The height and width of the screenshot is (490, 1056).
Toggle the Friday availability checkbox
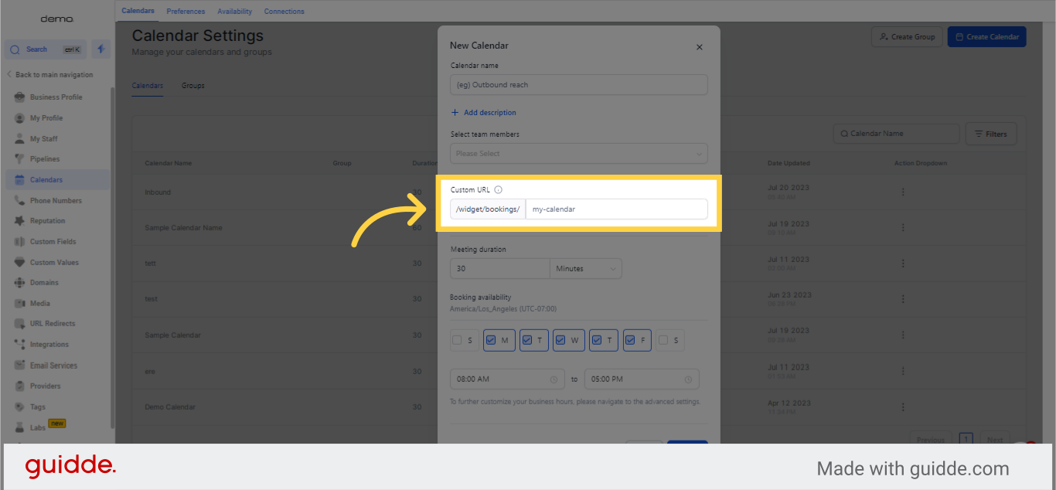click(631, 340)
